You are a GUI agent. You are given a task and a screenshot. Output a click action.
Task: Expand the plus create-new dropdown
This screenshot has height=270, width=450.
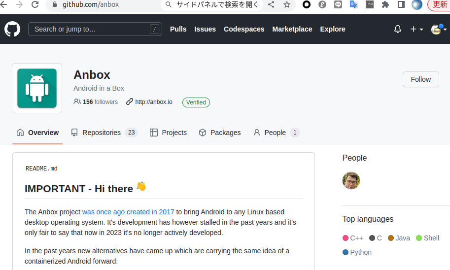[416, 29]
